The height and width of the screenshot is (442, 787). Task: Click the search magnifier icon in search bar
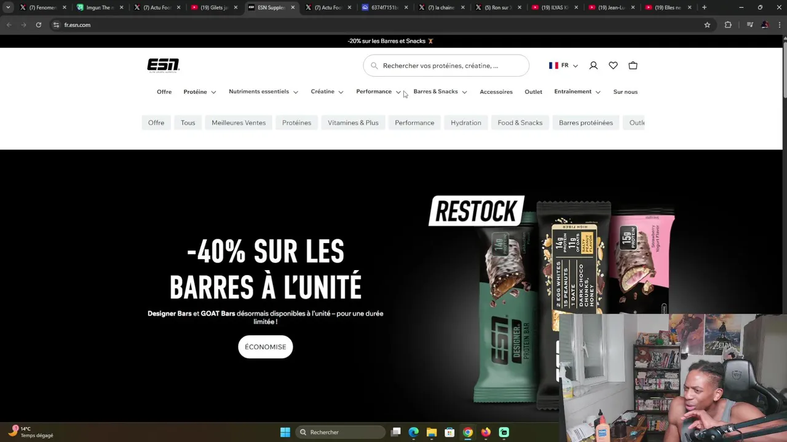374,66
